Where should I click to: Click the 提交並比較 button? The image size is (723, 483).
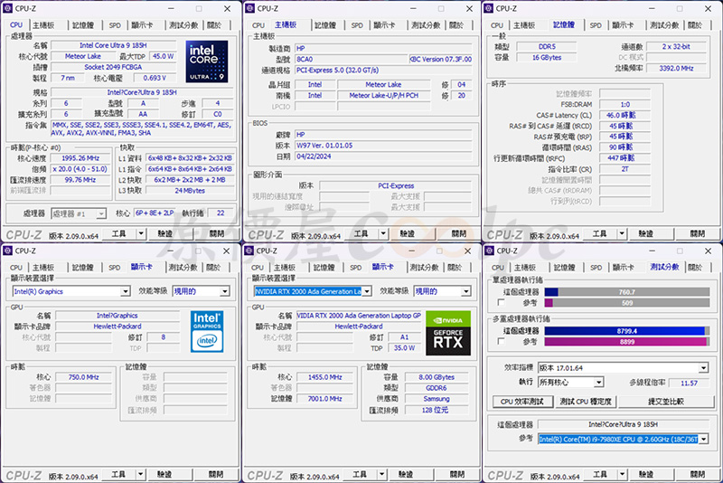pos(666,402)
